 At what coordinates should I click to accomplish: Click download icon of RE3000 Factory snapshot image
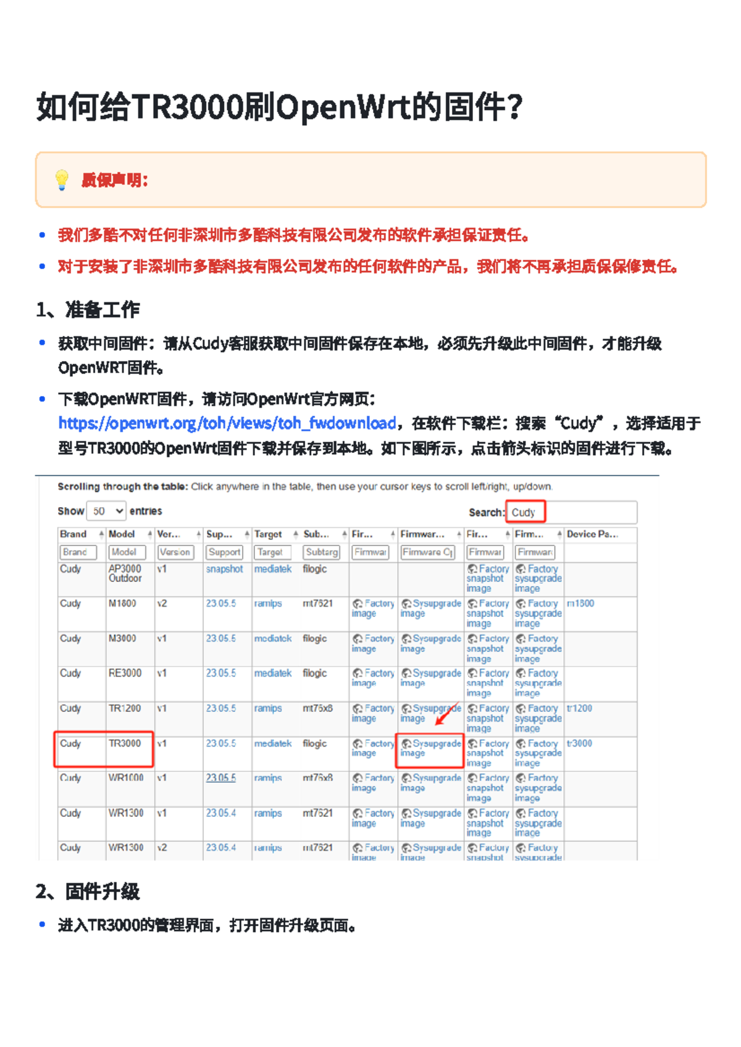click(x=472, y=674)
